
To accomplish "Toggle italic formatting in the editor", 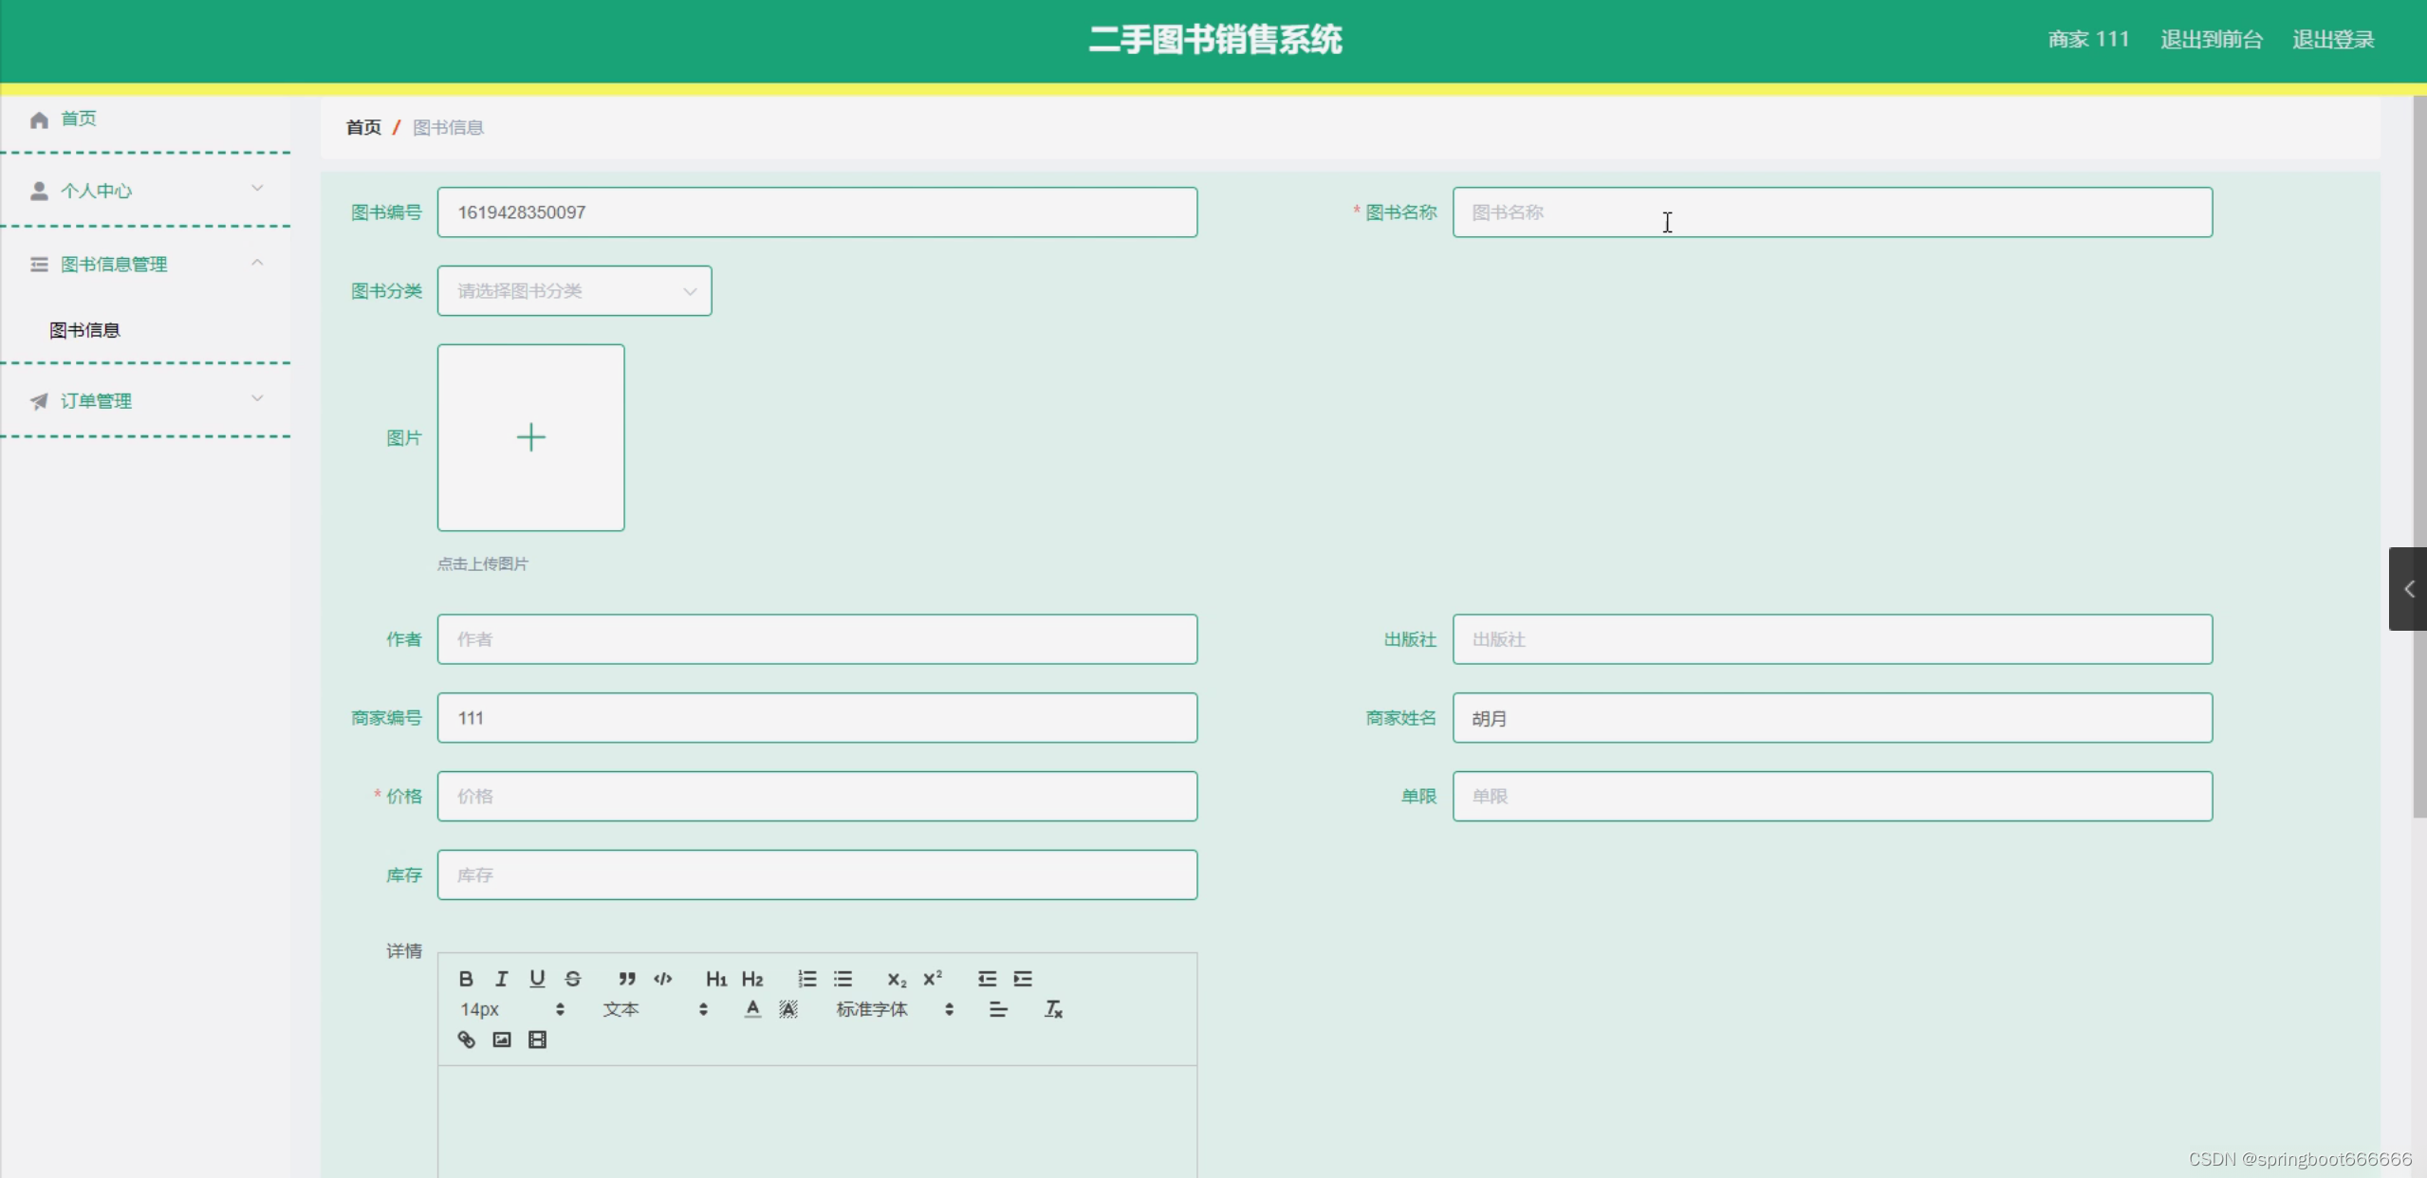I will point(501,978).
